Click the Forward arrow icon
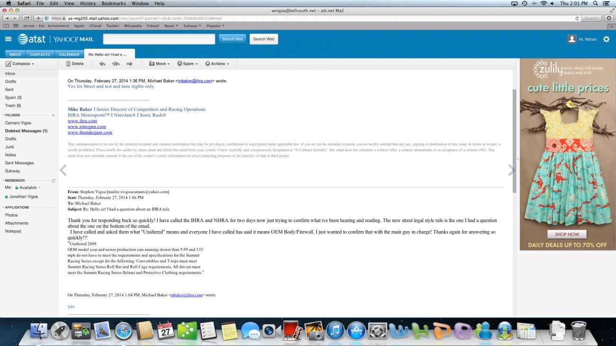616x346 pixels. [x=129, y=63]
